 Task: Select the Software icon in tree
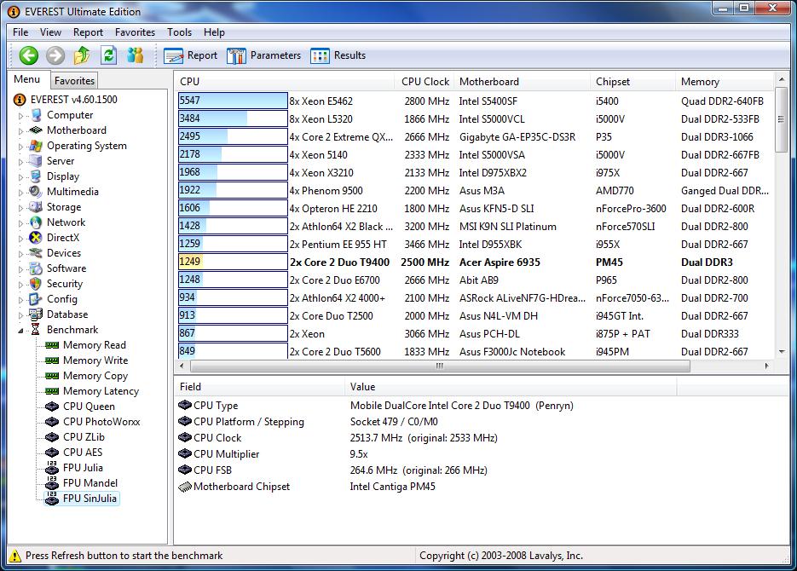[36, 268]
